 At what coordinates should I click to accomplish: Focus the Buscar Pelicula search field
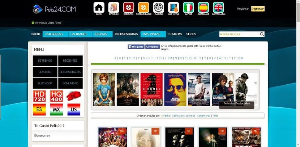pyautogui.click(x=239, y=34)
